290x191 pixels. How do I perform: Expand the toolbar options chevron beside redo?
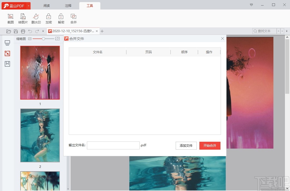tap(43, 31)
